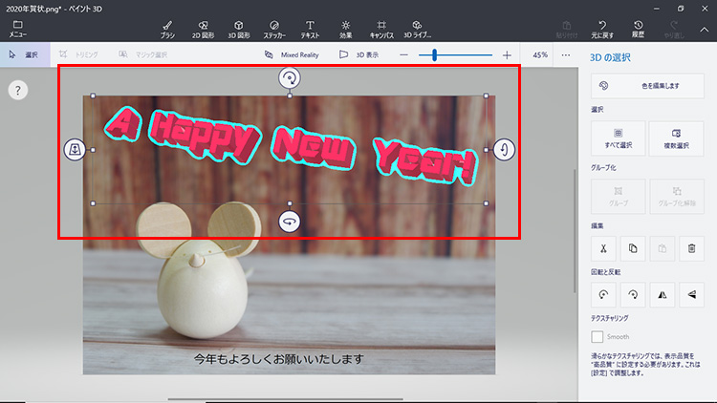The height and width of the screenshot is (403, 717).
Task: Open the 2D図形 shapes tool
Action: click(x=203, y=28)
